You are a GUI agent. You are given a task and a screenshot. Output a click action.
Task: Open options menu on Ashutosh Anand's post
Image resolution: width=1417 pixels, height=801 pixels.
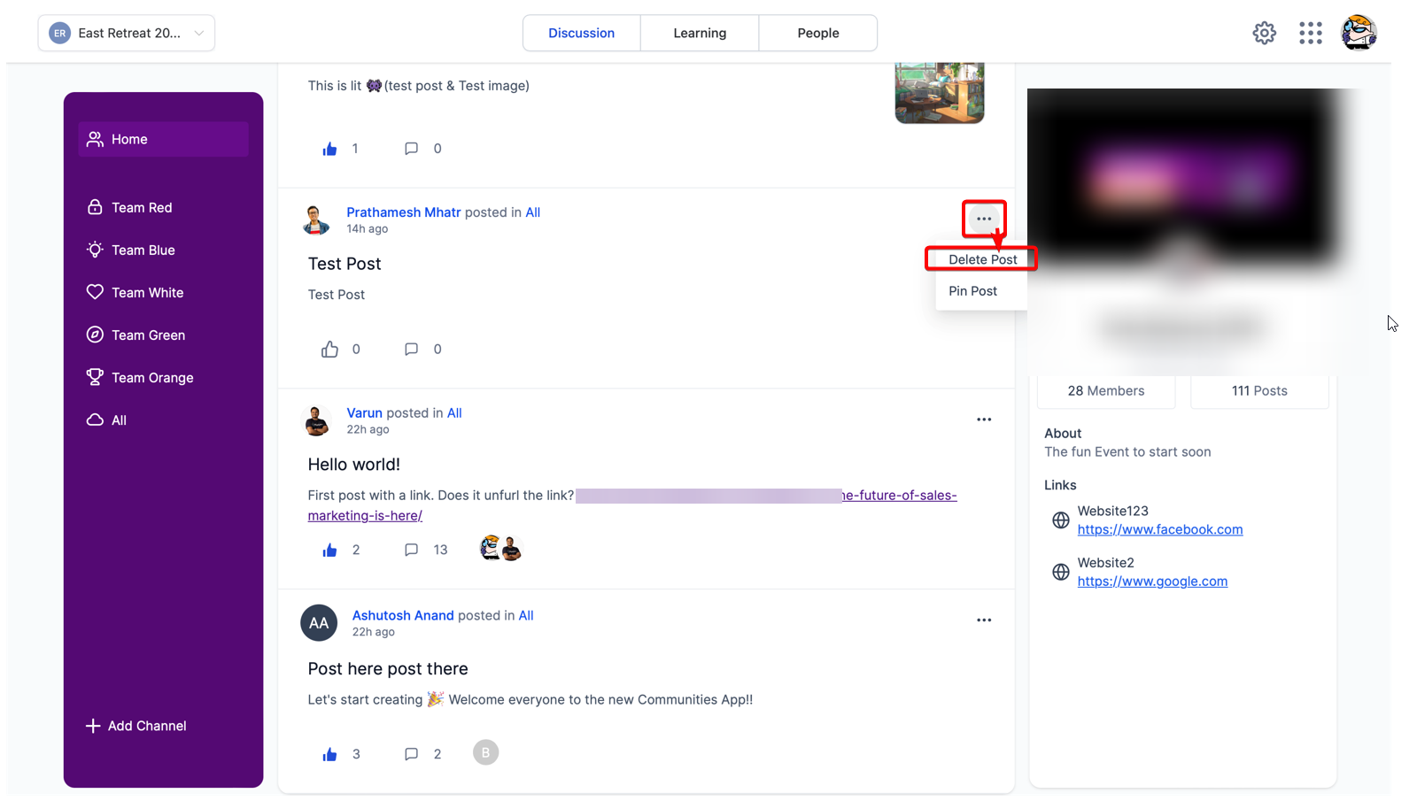tap(984, 620)
